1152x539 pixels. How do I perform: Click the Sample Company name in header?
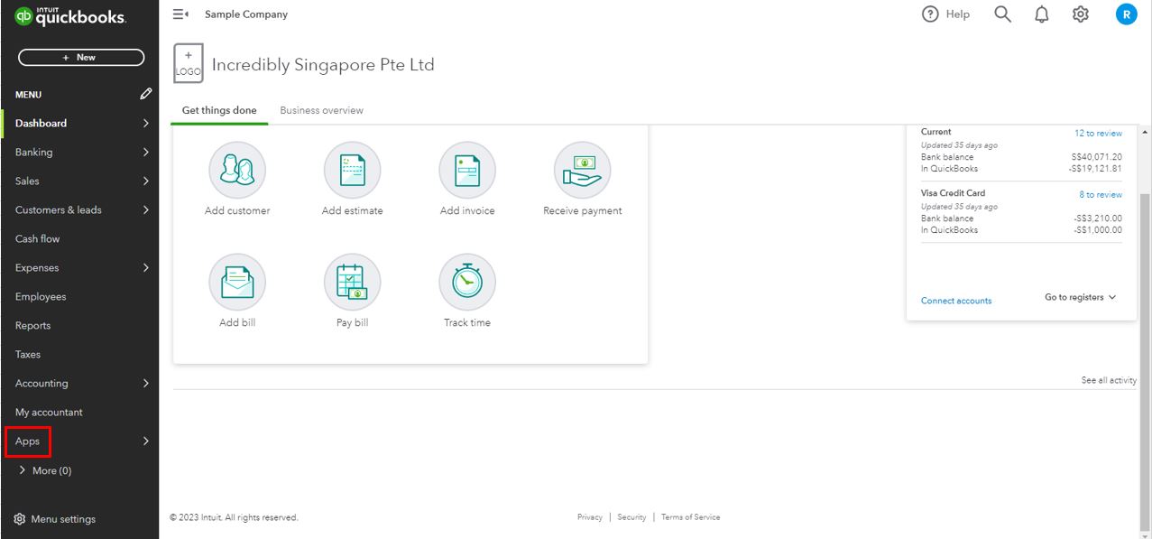pos(246,14)
